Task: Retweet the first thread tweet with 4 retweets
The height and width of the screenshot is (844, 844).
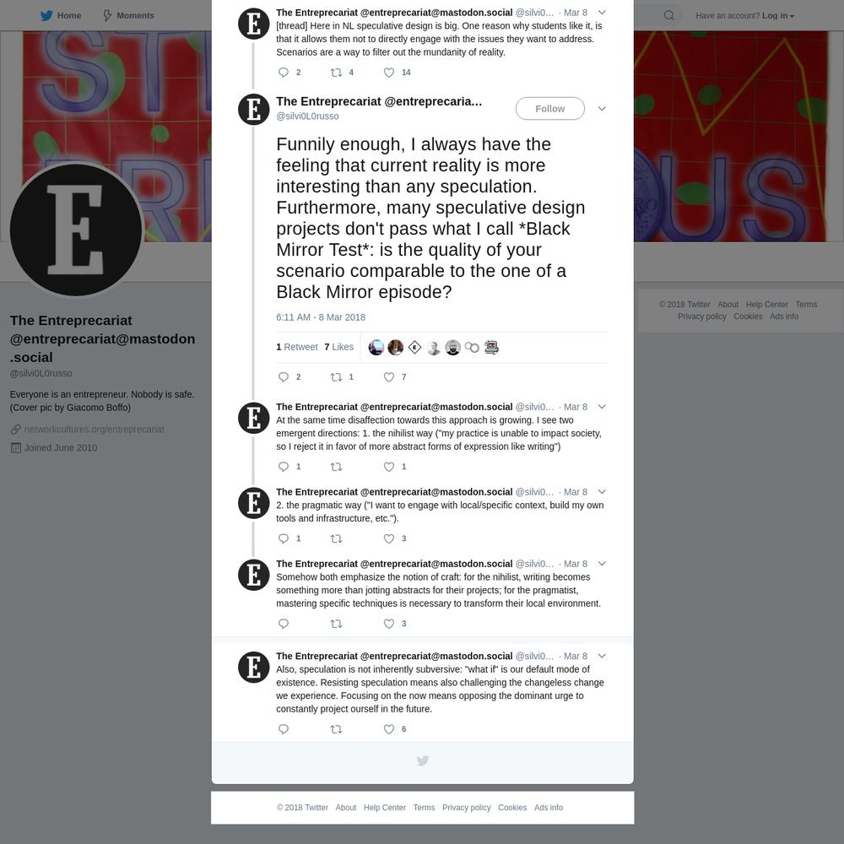Action: (x=337, y=72)
